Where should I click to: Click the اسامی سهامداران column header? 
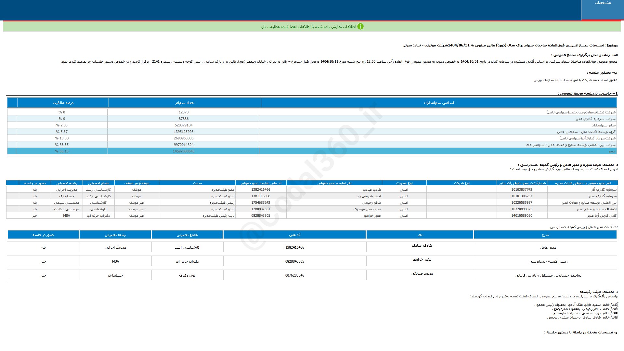click(439, 103)
